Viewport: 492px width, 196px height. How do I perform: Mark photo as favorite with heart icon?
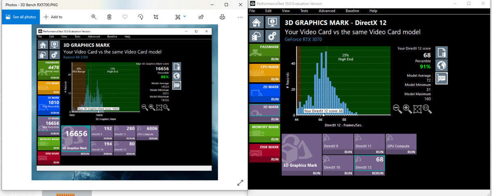pyautogui.click(x=125, y=17)
